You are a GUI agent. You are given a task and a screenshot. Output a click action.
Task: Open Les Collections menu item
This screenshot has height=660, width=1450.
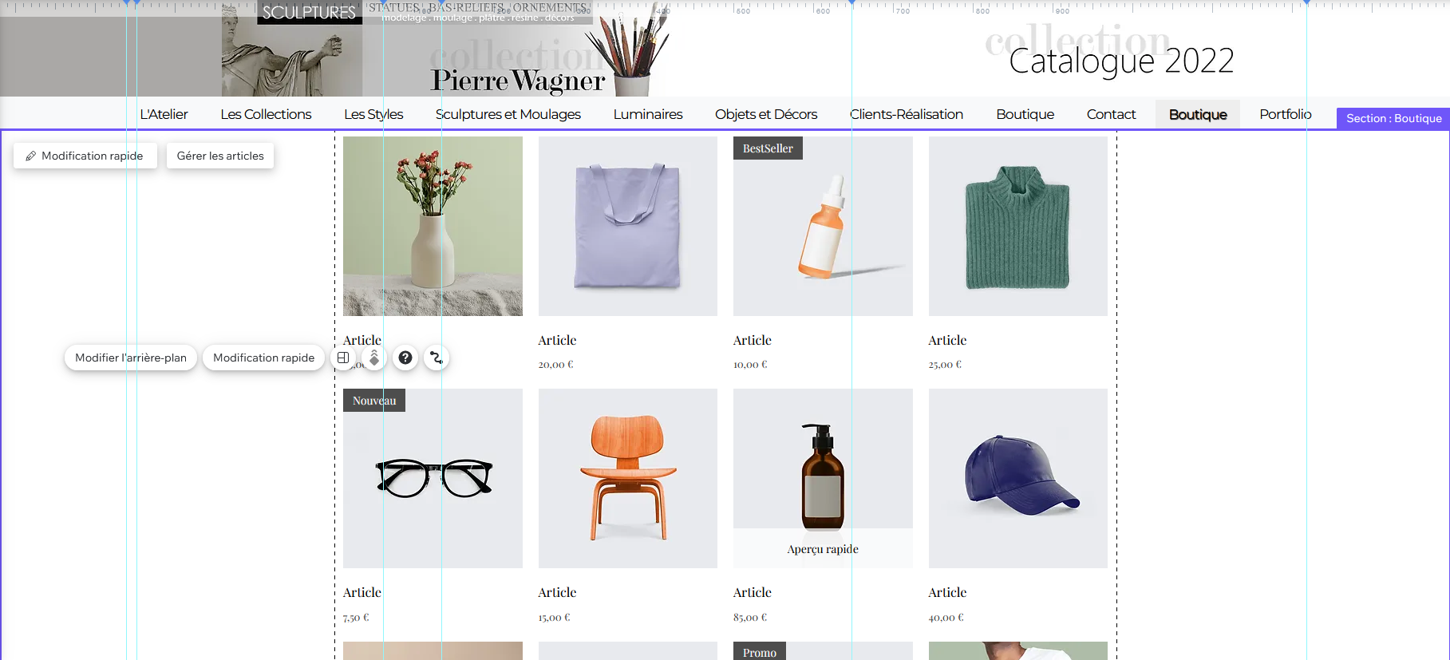[266, 114]
